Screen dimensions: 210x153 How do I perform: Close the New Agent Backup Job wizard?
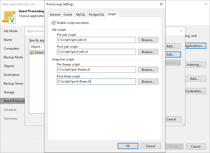coord(206,4)
